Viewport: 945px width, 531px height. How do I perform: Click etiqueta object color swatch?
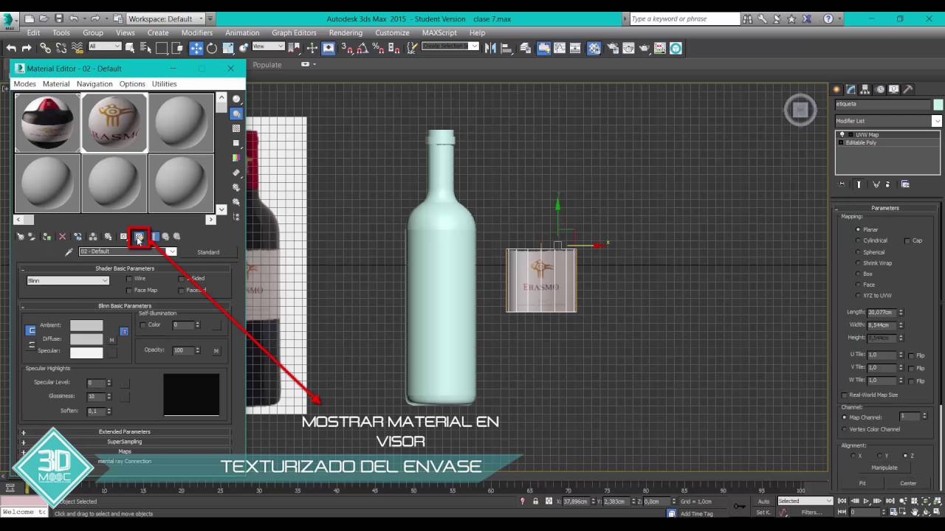[938, 105]
